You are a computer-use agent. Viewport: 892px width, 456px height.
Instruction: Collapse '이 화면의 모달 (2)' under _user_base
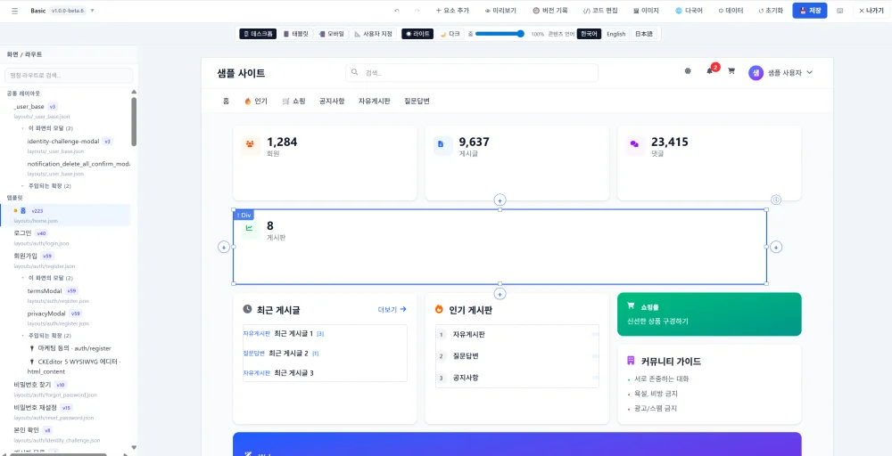23,128
